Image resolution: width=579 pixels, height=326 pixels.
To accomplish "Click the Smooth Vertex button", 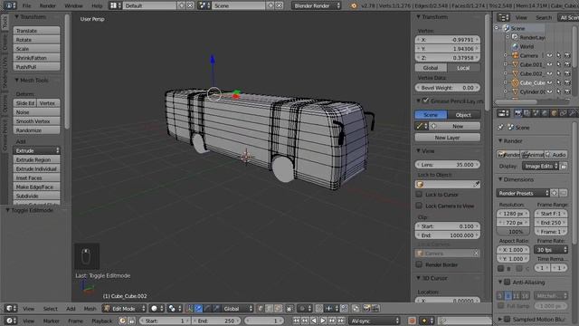I will (x=36, y=120).
